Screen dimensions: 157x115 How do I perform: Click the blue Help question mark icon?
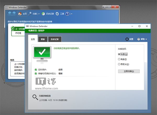[x=67, y=14]
